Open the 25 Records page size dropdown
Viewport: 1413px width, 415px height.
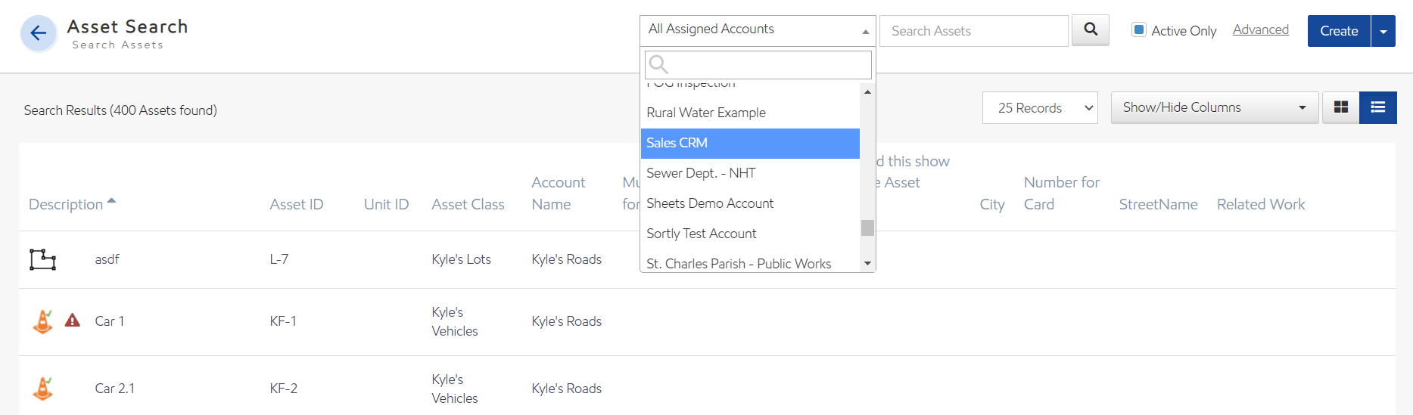(1039, 108)
